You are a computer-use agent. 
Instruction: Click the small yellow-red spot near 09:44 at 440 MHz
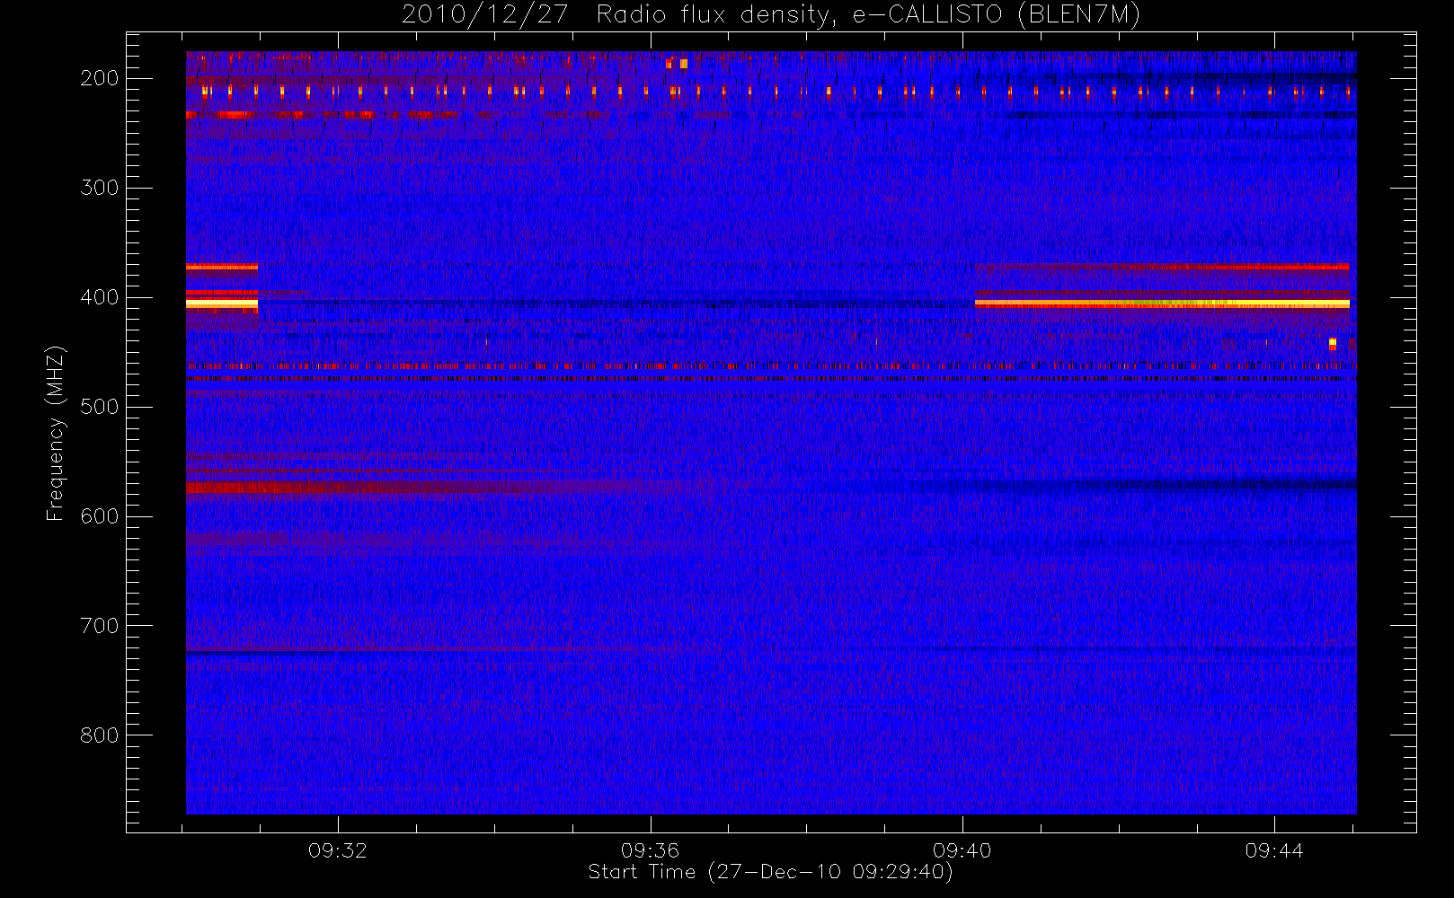pos(1333,344)
